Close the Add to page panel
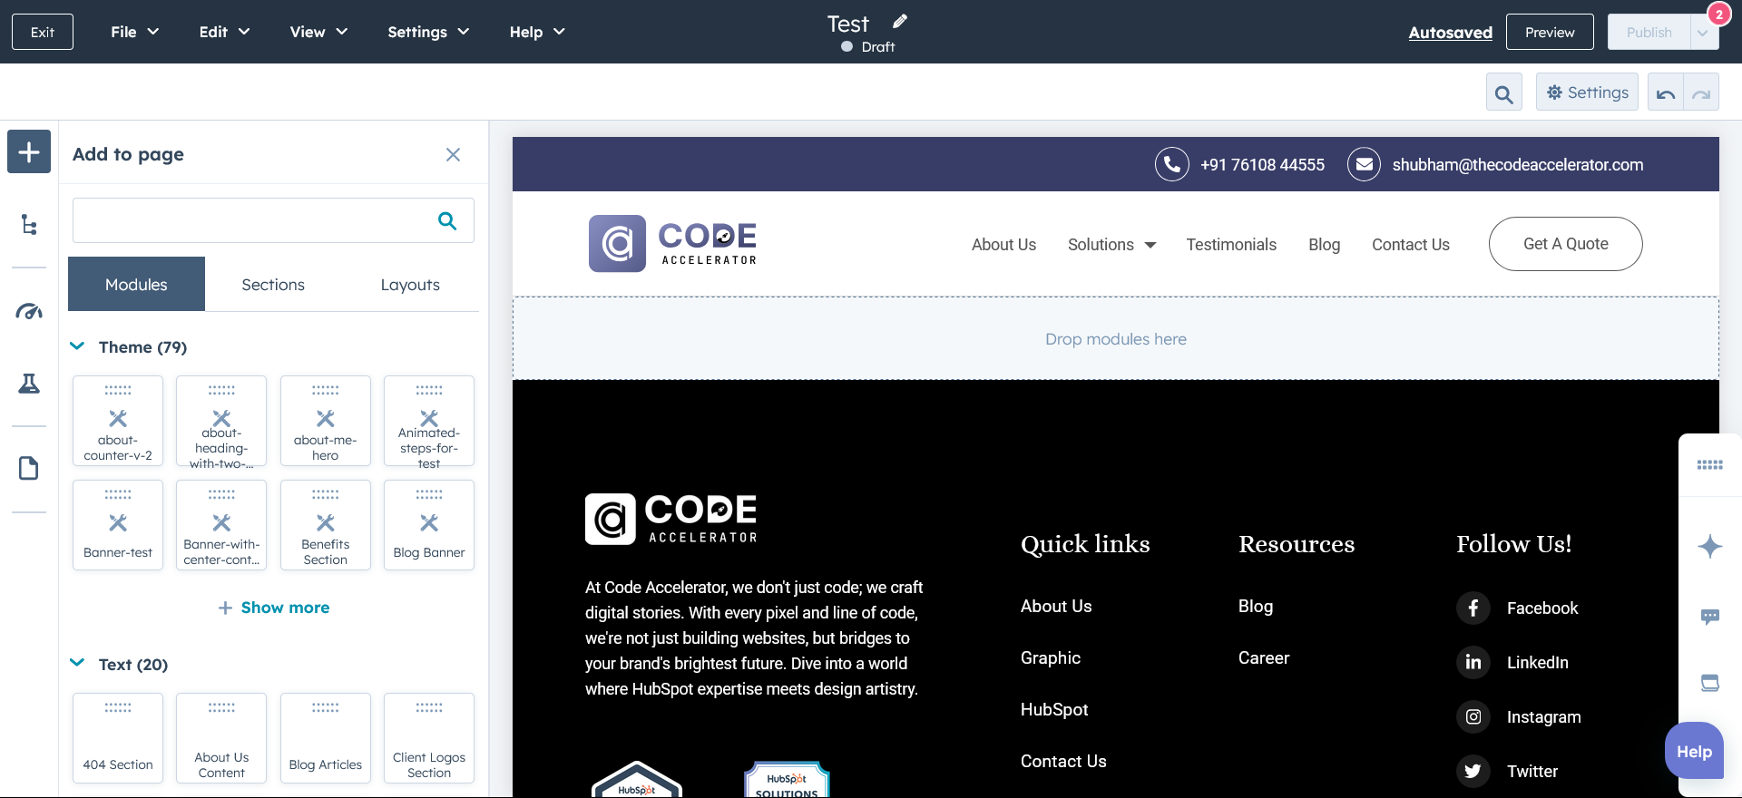Screen dimensions: 1742x798 click(x=453, y=155)
